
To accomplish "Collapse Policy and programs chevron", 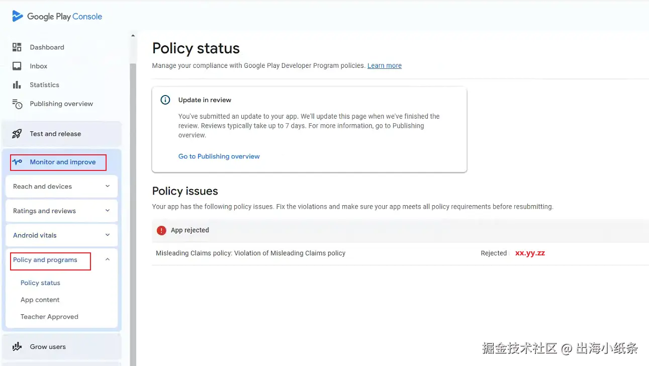I will (x=108, y=259).
